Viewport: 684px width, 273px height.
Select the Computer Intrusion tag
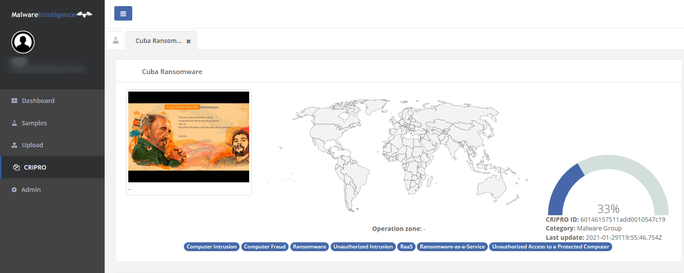point(211,247)
